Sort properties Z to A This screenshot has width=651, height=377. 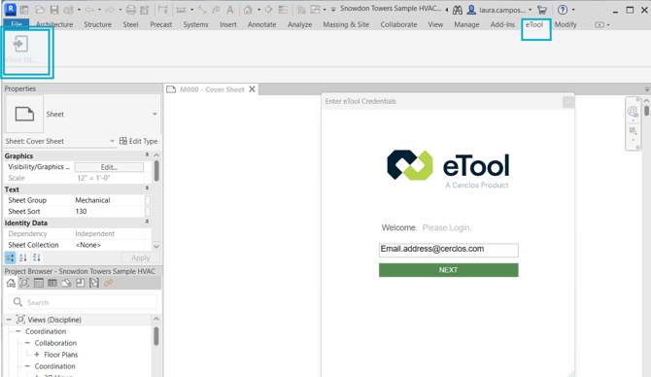37,257
